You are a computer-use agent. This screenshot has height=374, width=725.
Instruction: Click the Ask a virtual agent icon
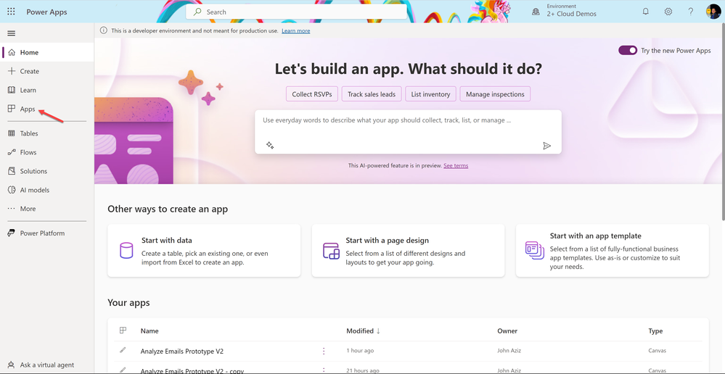[12, 365]
